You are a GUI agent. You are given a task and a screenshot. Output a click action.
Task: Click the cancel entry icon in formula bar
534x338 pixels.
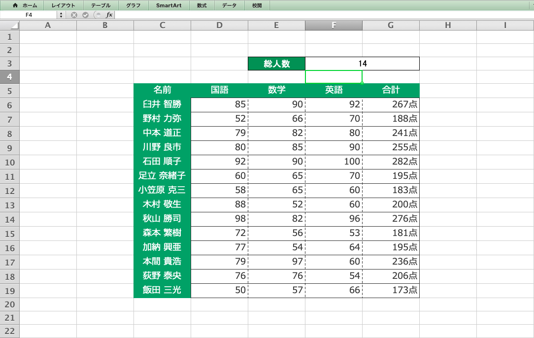(x=74, y=15)
